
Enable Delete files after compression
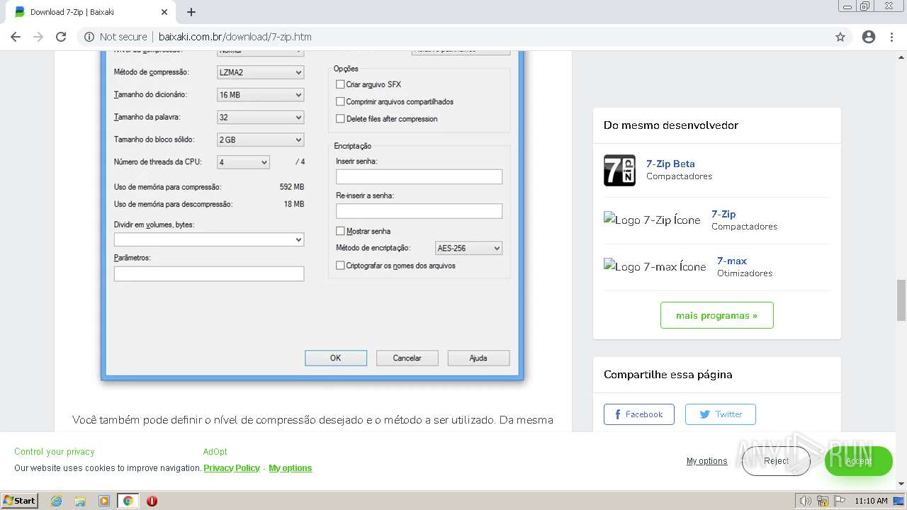tap(340, 118)
